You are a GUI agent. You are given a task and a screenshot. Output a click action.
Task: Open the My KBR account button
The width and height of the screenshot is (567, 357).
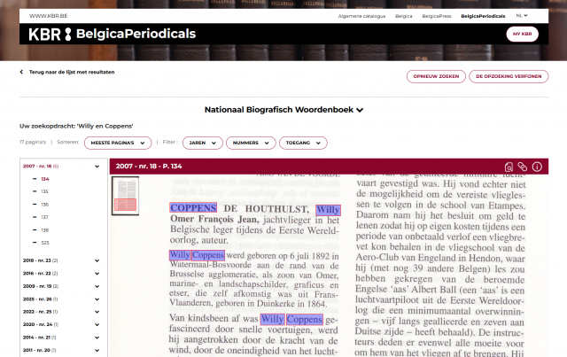[x=522, y=34]
